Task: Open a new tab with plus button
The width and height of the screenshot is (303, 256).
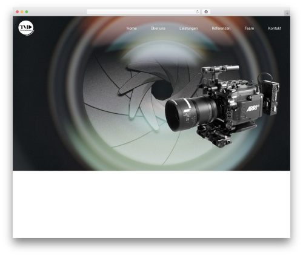Action: [x=287, y=13]
